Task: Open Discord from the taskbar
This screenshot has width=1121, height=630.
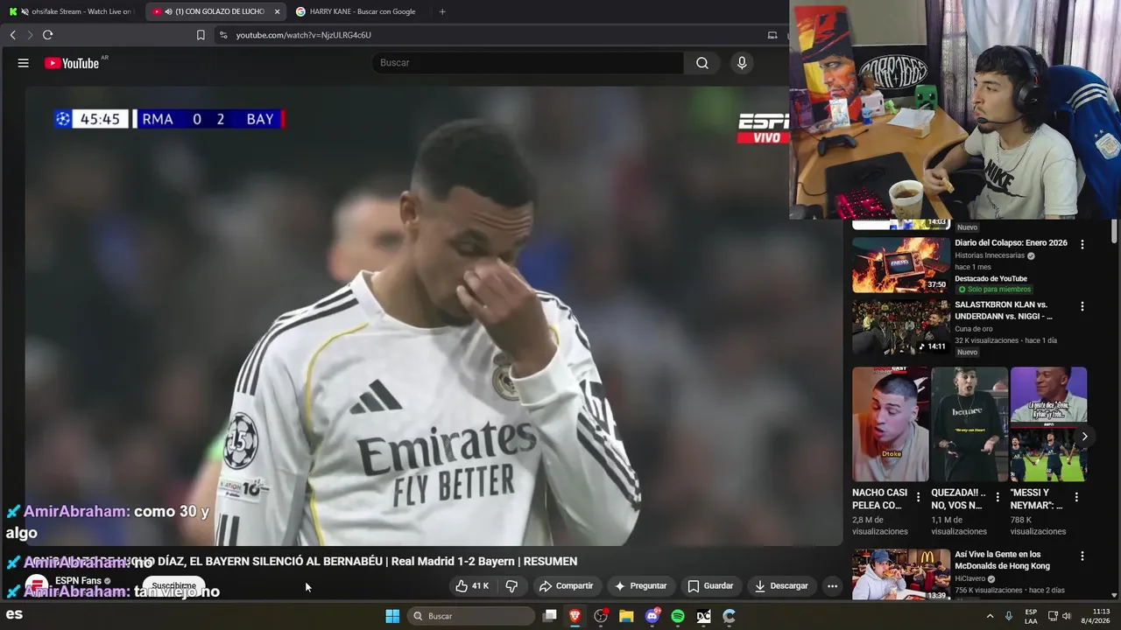Action: [652, 616]
